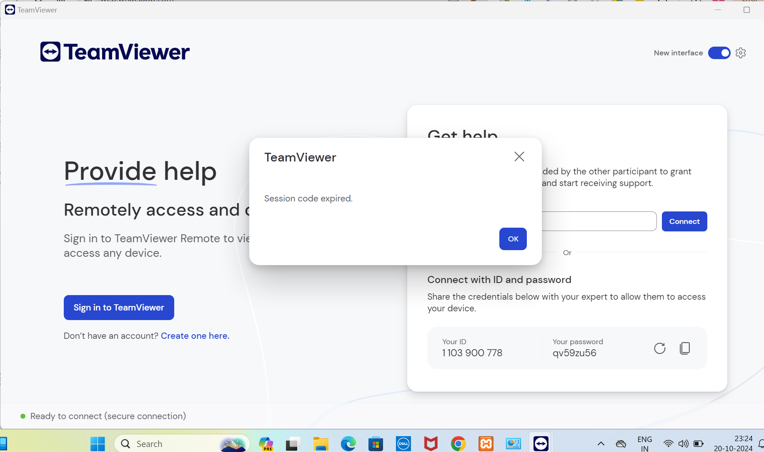Screen dimensions: 764x452
Task: Launch Microsoft Edge from the taskbar
Action: [x=348, y=444]
